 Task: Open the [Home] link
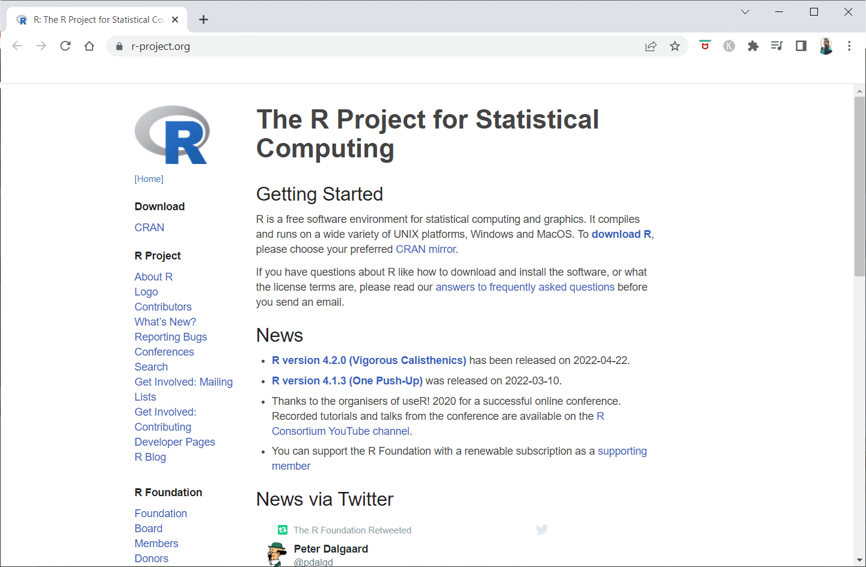coord(149,179)
